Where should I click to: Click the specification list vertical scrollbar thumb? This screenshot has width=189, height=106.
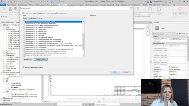pyautogui.click(x=83, y=42)
